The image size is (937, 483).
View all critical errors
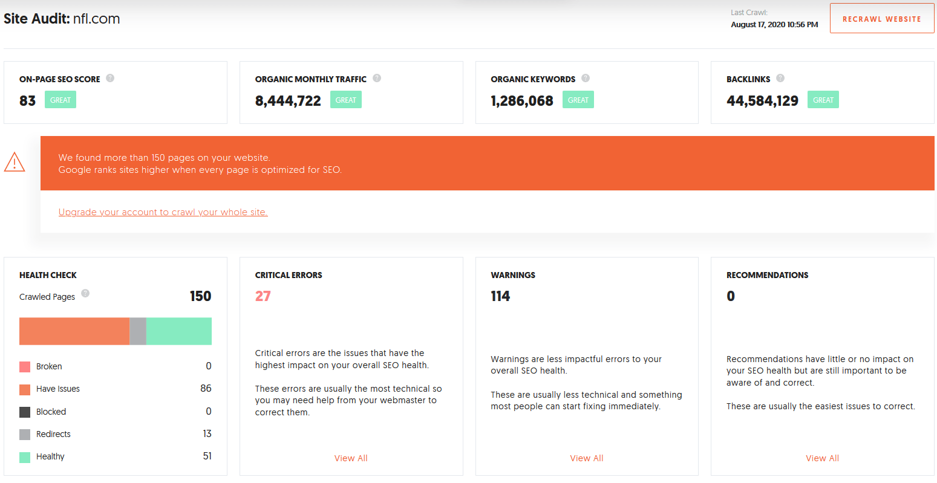click(351, 458)
